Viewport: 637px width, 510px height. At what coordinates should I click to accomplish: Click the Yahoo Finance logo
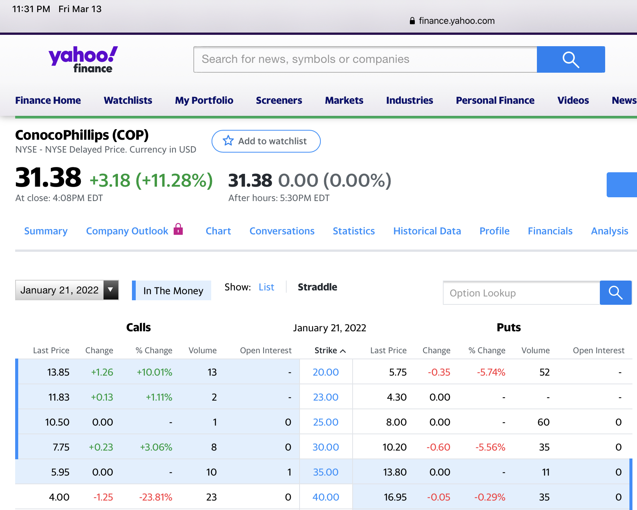83,59
